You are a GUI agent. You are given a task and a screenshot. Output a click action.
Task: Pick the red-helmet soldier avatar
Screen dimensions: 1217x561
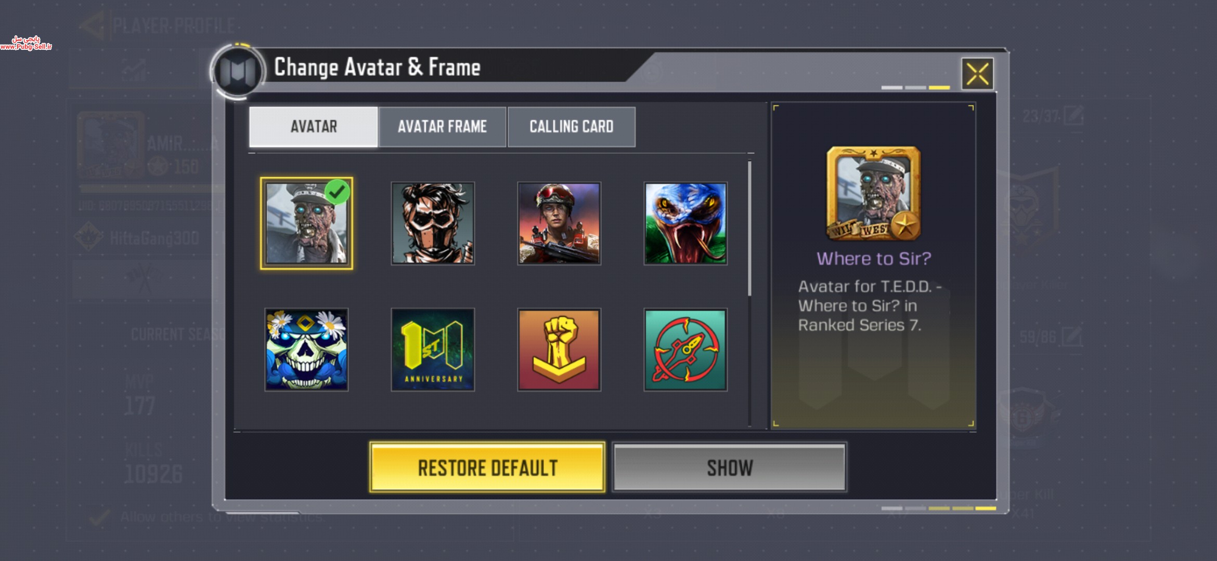click(559, 223)
